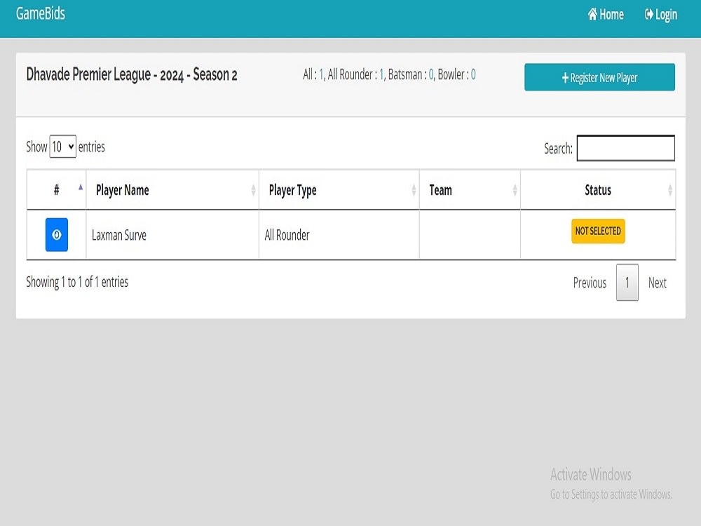Go to the Home page
The height and width of the screenshot is (526, 701).
point(606,14)
